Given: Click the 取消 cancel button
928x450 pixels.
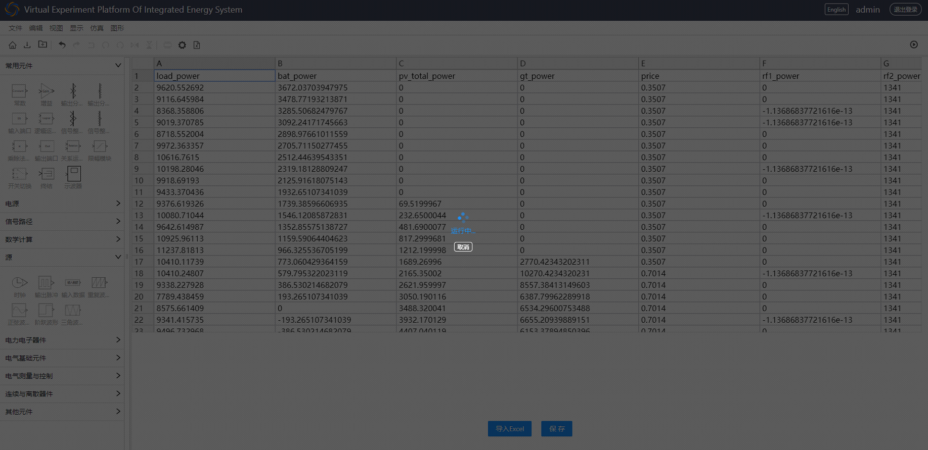Looking at the screenshot, I should pyautogui.click(x=463, y=247).
